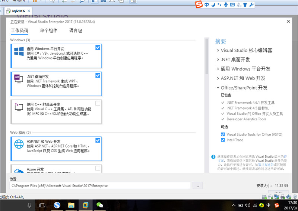Click the taskbar microphone icon

coord(29,205)
